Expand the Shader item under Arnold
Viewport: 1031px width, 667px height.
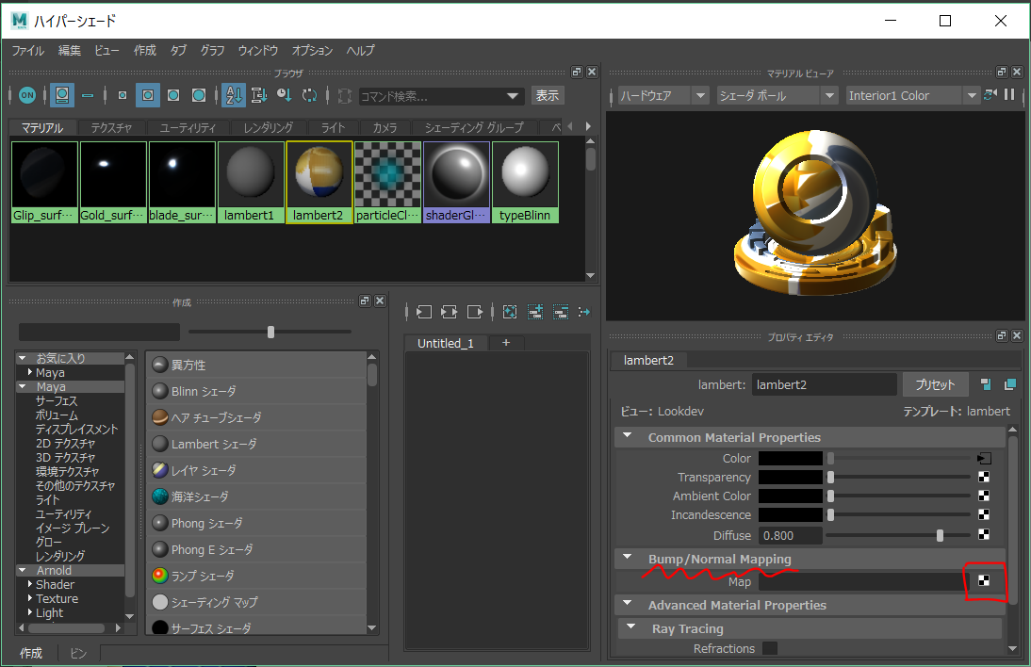click(x=29, y=583)
